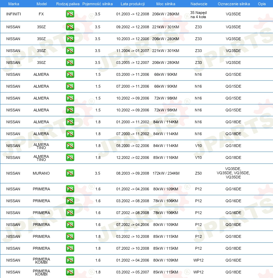Click fuel icon for PRIMERA KOMBI 1.6 row
273x278 pixels.
[x=70, y=260]
